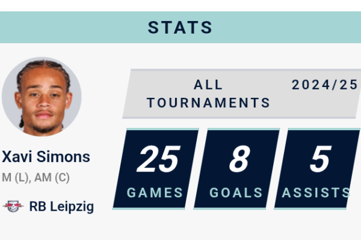Click the ASSISTS label text
This screenshot has width=361, height=240.
pos(316,193)
